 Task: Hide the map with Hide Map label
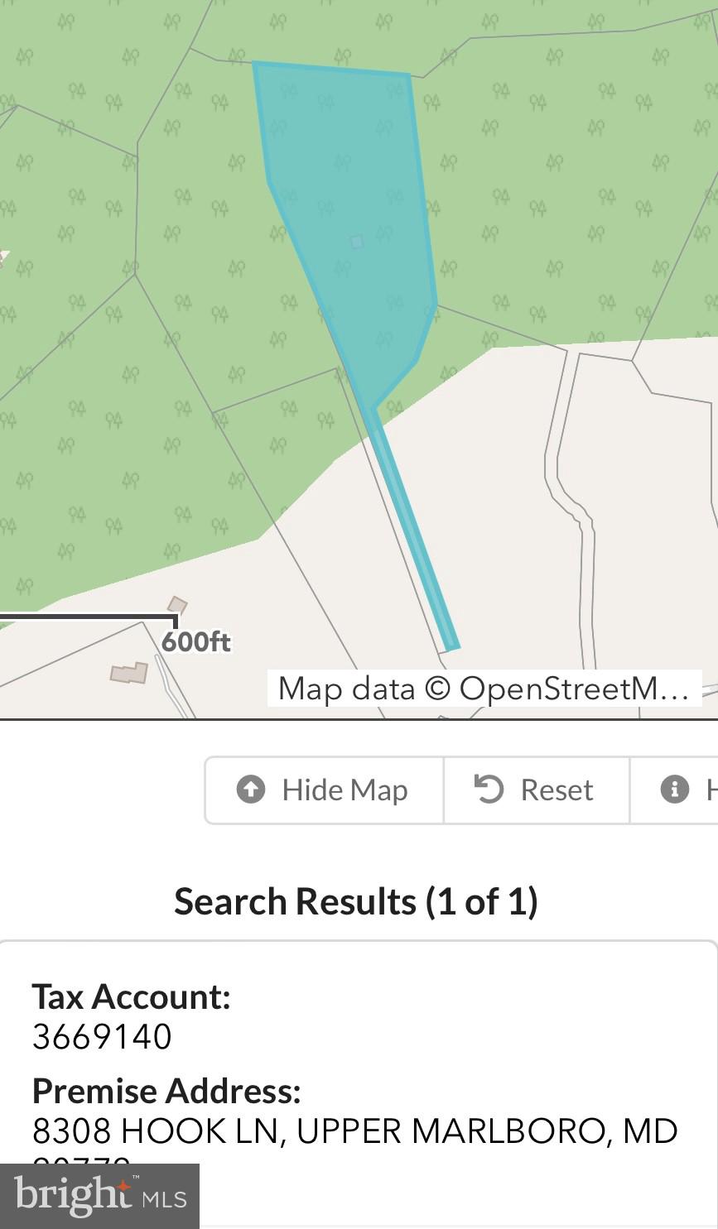345,790
